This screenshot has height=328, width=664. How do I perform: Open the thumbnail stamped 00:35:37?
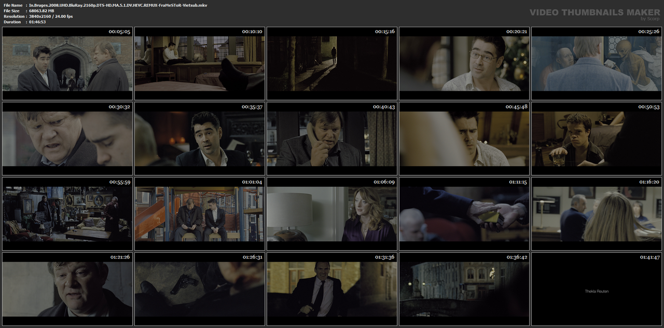click(x=200, y=139)
